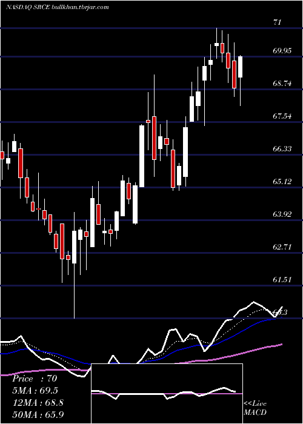Click the '<<Live MACD' label
The height and width of the screenshot is (424, 303).
pos(255,408)
